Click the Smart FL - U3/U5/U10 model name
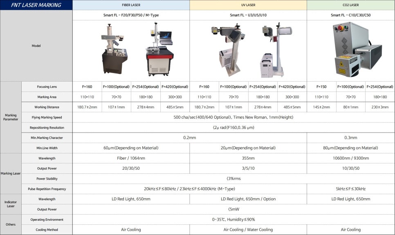This screenshot has width=395, height=235. (248, 15)
